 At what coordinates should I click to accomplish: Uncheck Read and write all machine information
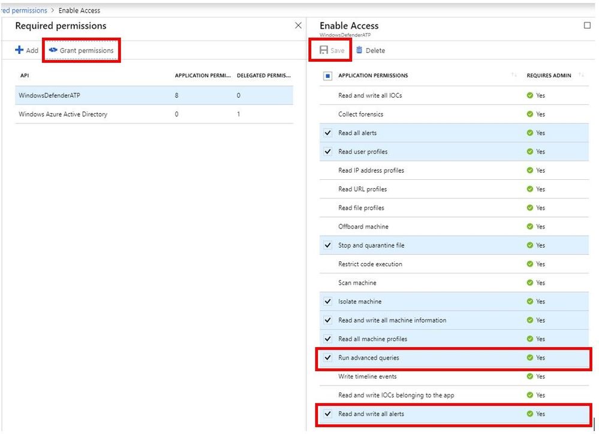click(x=328, y=320)
